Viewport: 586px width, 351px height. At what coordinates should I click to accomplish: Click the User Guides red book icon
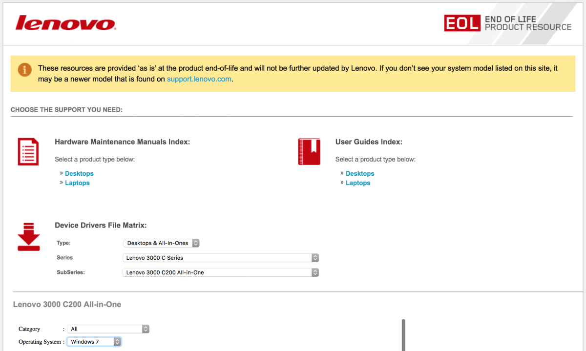point(309,151)
